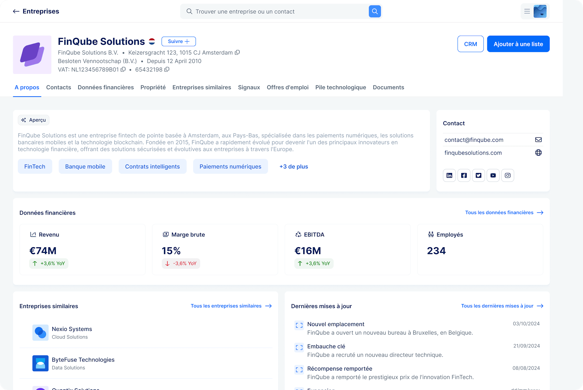583x390 pixels.
Task: Expand tags with +3 de plus
Action: [294, 167]
